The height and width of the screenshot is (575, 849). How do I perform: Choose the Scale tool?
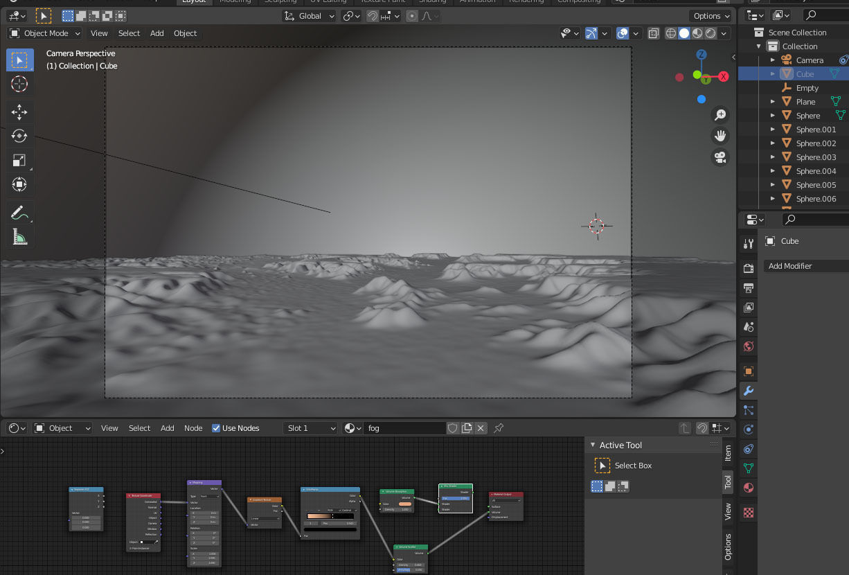[x=19, y=160]
